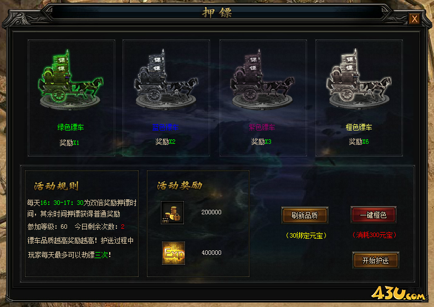This screenshot has height=307, width=434.
Task: Select the green escort cart image
Action: click(70, 79)
